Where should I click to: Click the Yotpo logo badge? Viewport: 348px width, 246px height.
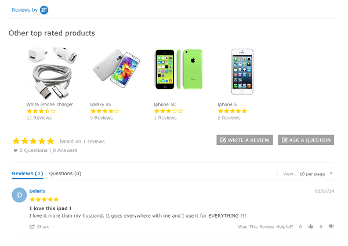pos(44,10)
